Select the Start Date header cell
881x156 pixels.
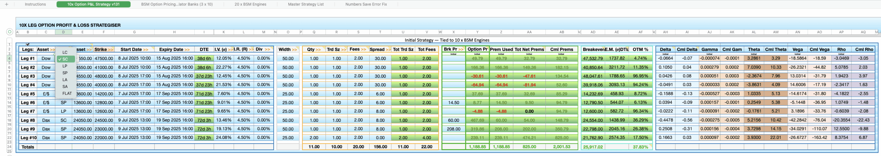click(x=134, y=49)
